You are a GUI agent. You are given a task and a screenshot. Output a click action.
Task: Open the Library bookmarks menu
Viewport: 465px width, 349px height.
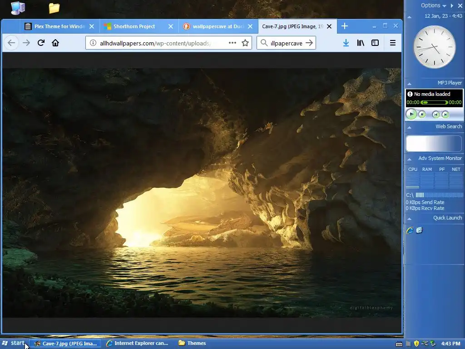click(361, 43)
